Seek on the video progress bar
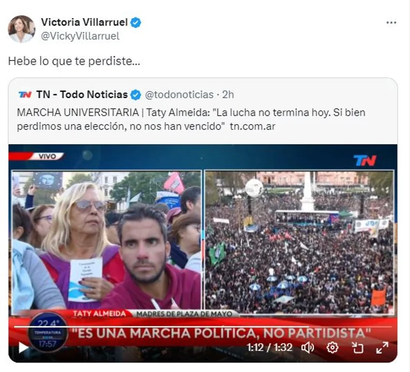410x372 pixels. pyautogui.click(x=203, y=327)
